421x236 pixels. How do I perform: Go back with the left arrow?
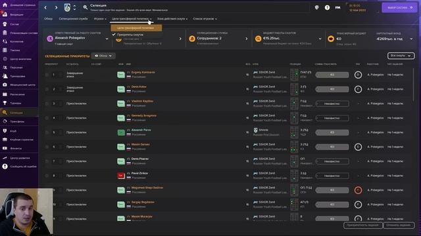click(x=45, y=7)
